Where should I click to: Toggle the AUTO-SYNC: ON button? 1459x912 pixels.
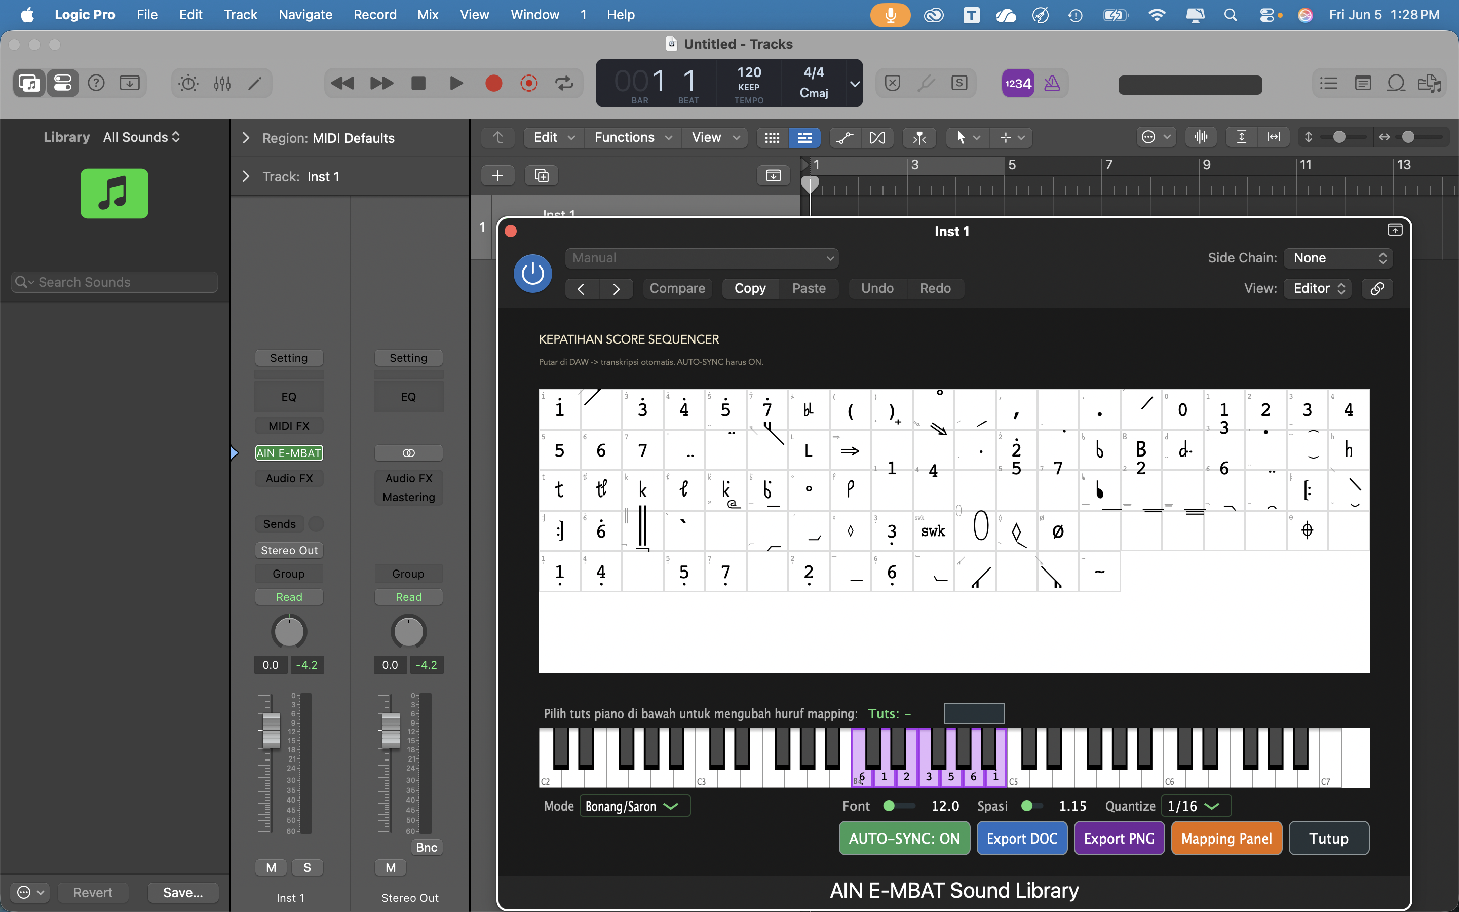tap(904, 839)
